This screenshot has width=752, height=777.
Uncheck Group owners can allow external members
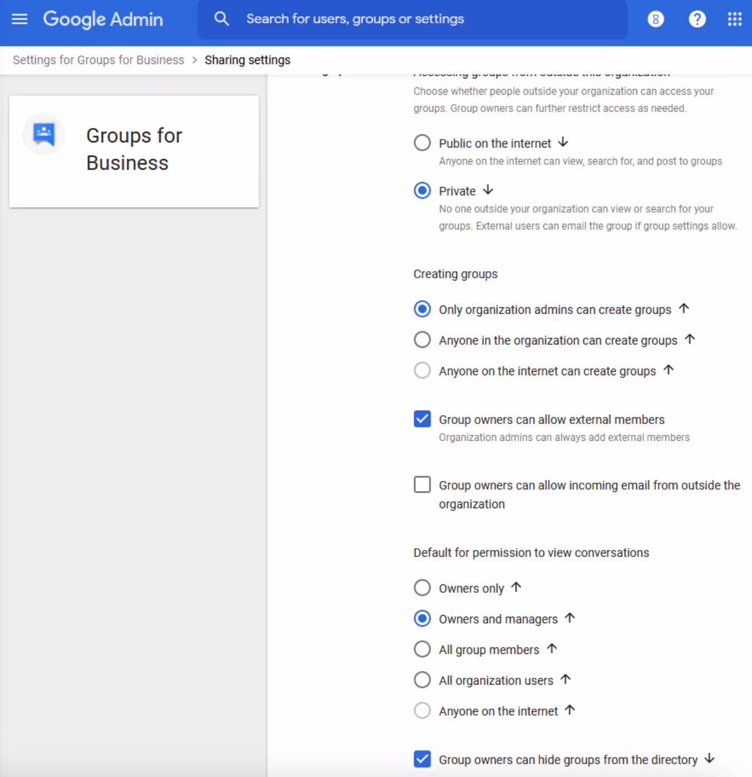click(x=422, y=419)
